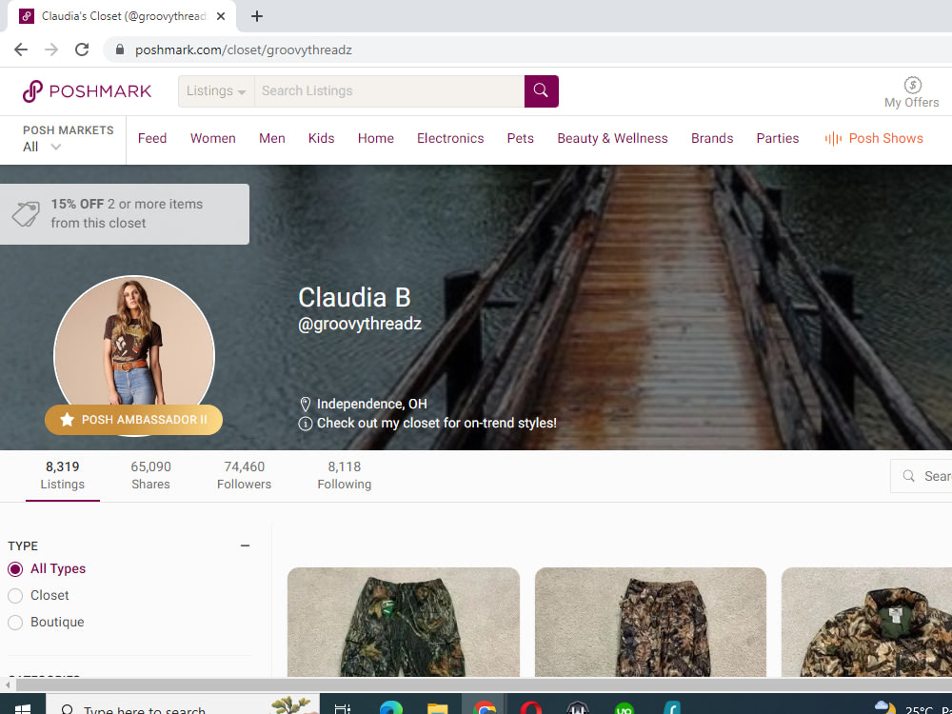Open the Parties page
This screenshot has width=952, height=714.
point(778,138)
